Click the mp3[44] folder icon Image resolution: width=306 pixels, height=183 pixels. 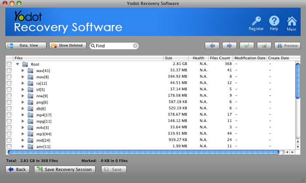click(x=31, y=134)
